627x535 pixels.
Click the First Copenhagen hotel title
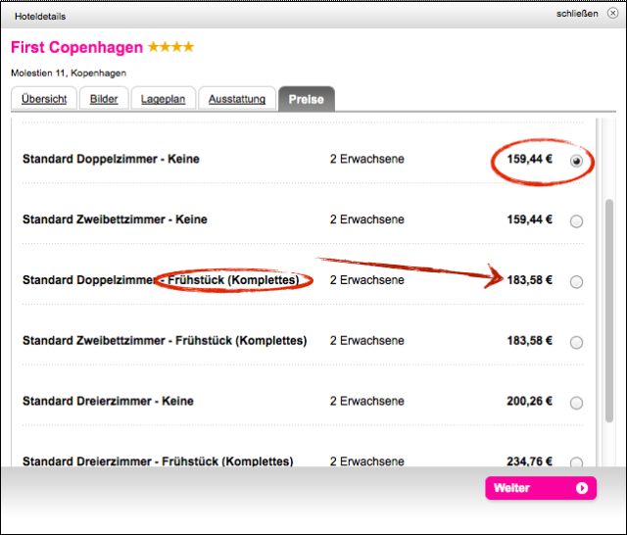click(x=76, y=47)
